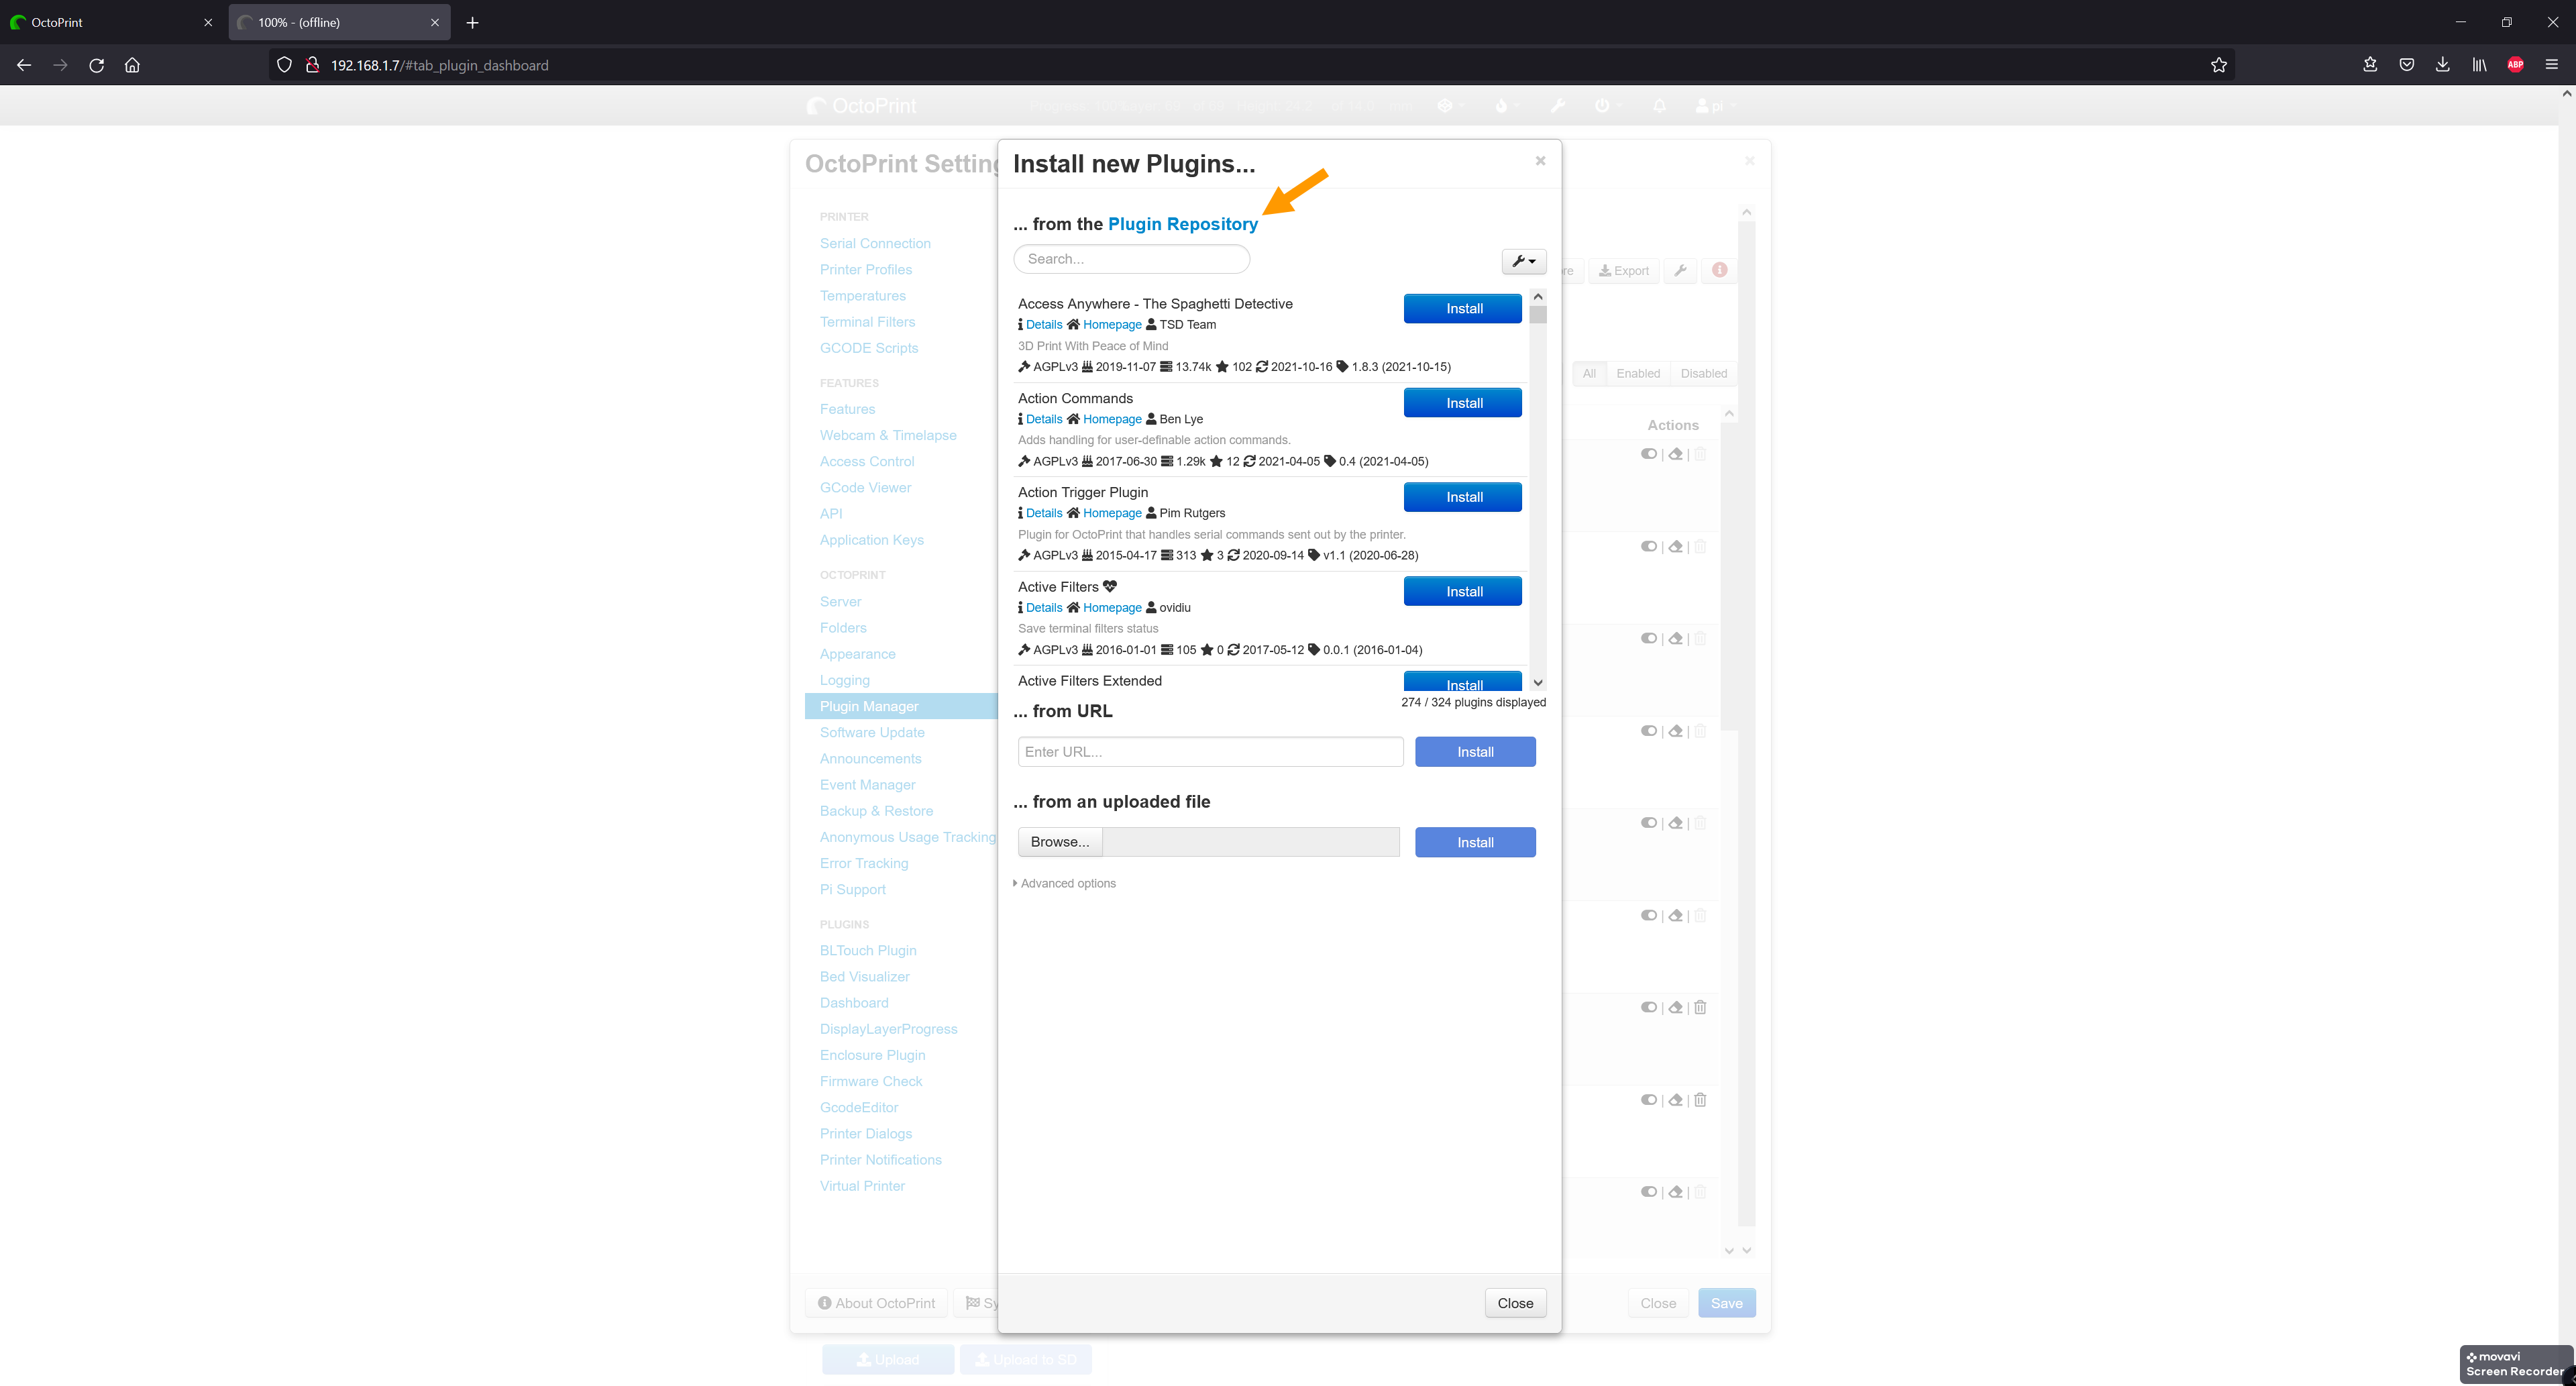Viewport: 2576px width, 1386px height.
Task: Reload the browser page
Action: [96, 65]
